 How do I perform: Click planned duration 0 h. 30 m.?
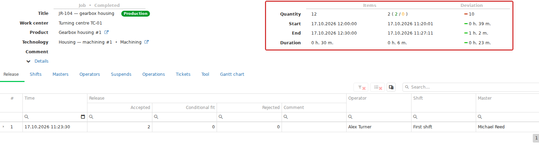click(x=322, y=43)
